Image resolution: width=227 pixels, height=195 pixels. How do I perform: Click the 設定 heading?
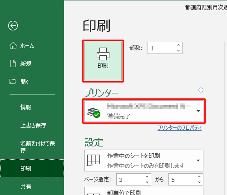click(x=94, y=142)
